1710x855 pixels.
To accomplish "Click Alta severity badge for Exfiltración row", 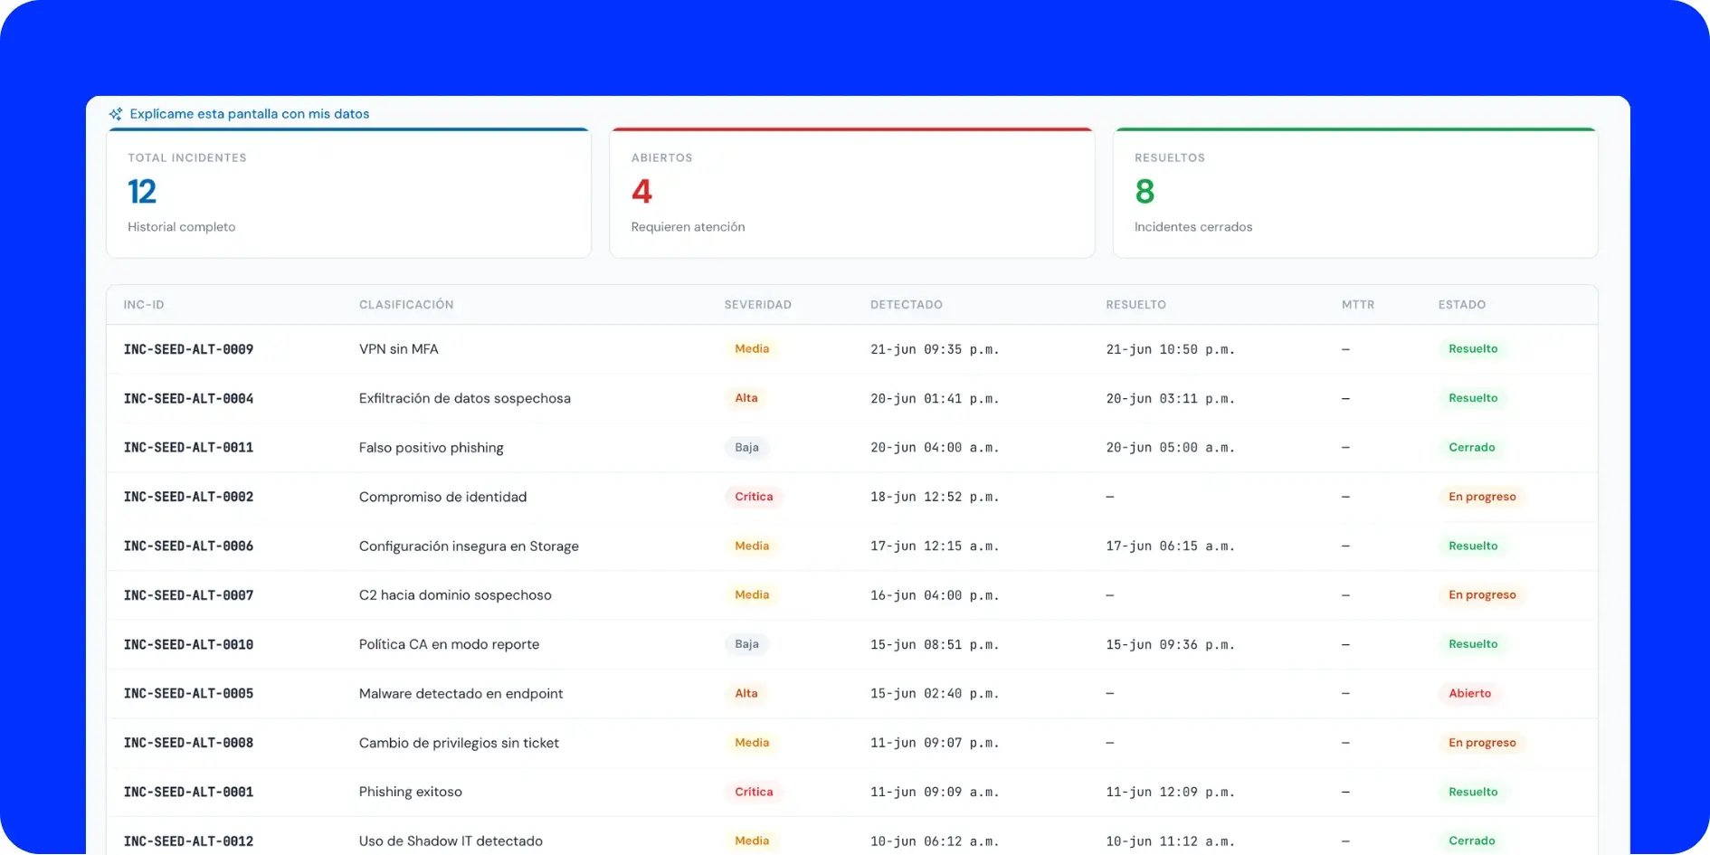I will [746, 398].
